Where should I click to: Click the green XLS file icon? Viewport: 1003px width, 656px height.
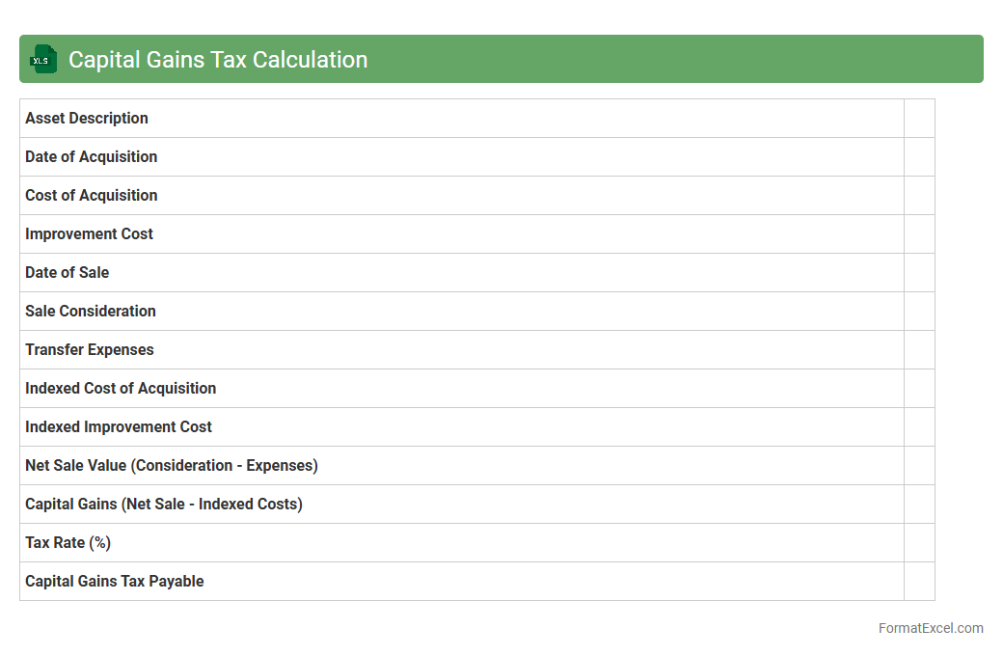43,60
